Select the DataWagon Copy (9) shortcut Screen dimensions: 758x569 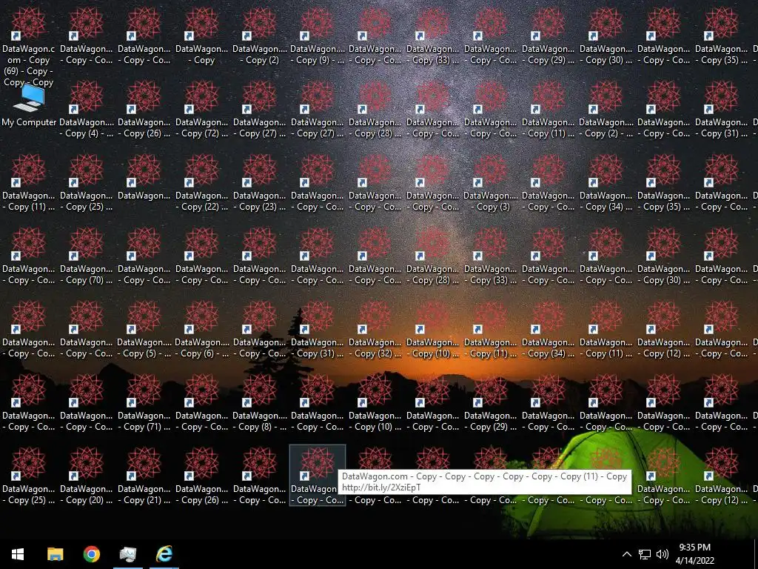[x=317, y=36]
